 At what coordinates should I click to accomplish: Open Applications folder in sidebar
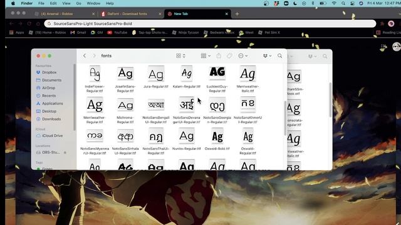[49, 103]
